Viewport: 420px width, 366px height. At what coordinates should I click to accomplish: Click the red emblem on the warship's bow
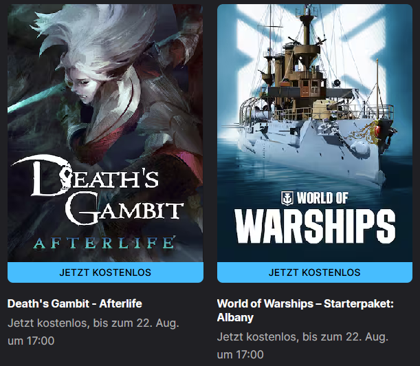pyautogui.click(x=378, y=130)
